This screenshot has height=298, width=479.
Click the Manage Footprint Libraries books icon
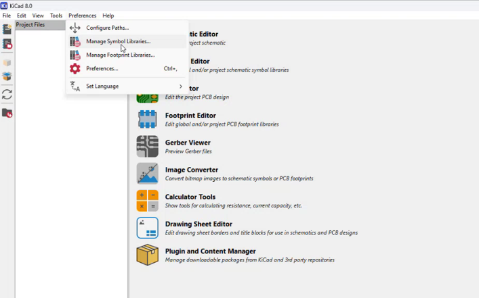(75, 55)
